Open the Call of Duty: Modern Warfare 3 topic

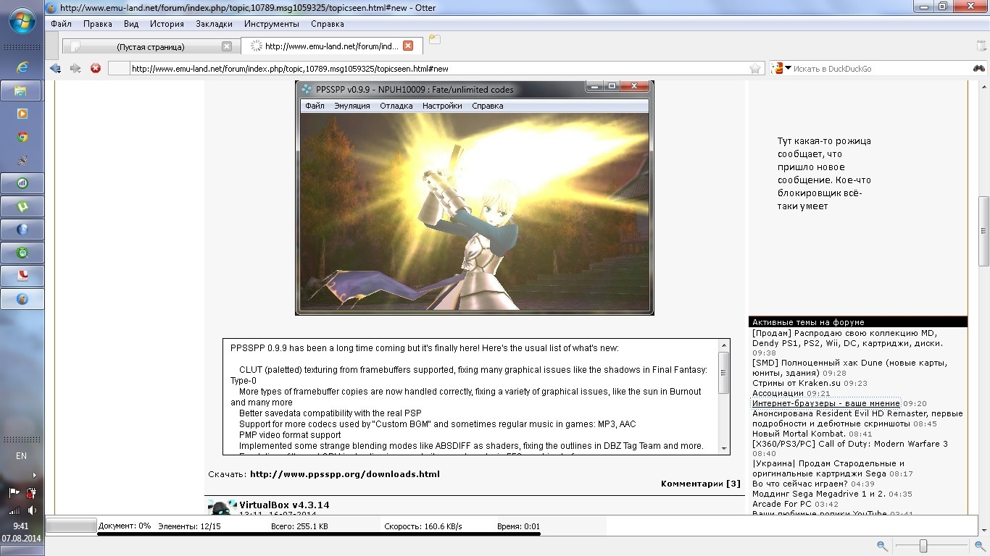point(850,444)
